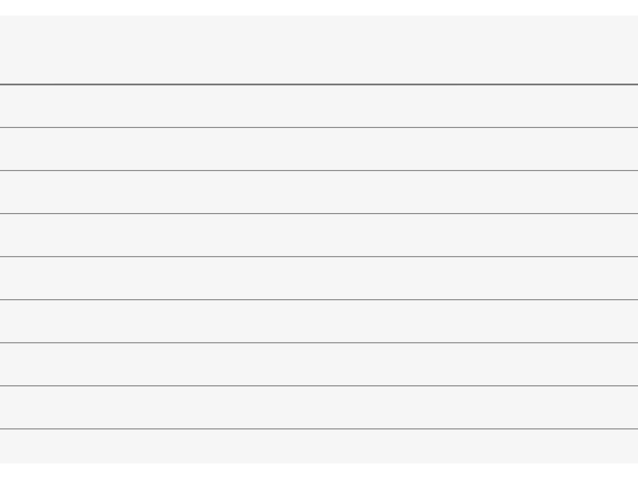Viewport: 638px width, 479px height.
Task: Click the blank header area above the thick line
Action: click(x=319, y=49)
